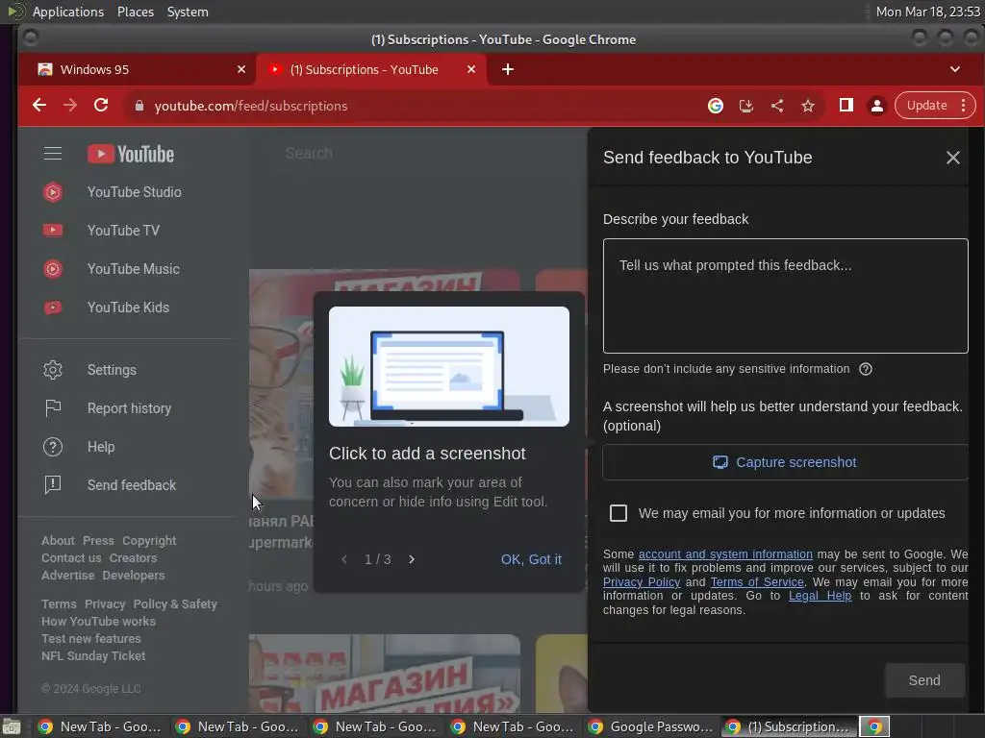This screenshot has width=985, height=738.
Task: Reload the YouTube page
Action: (101, 106)
